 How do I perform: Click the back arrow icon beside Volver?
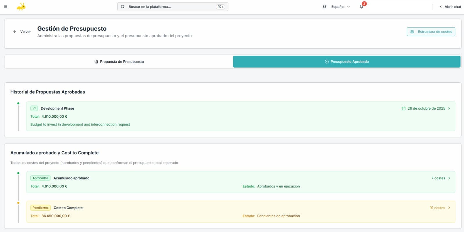15,32
